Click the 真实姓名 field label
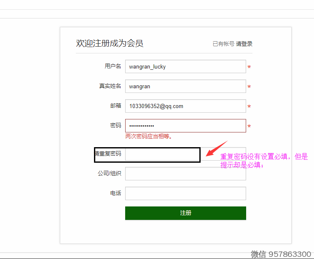The width and height of the screenshot is (314, 259). [110, 86]
